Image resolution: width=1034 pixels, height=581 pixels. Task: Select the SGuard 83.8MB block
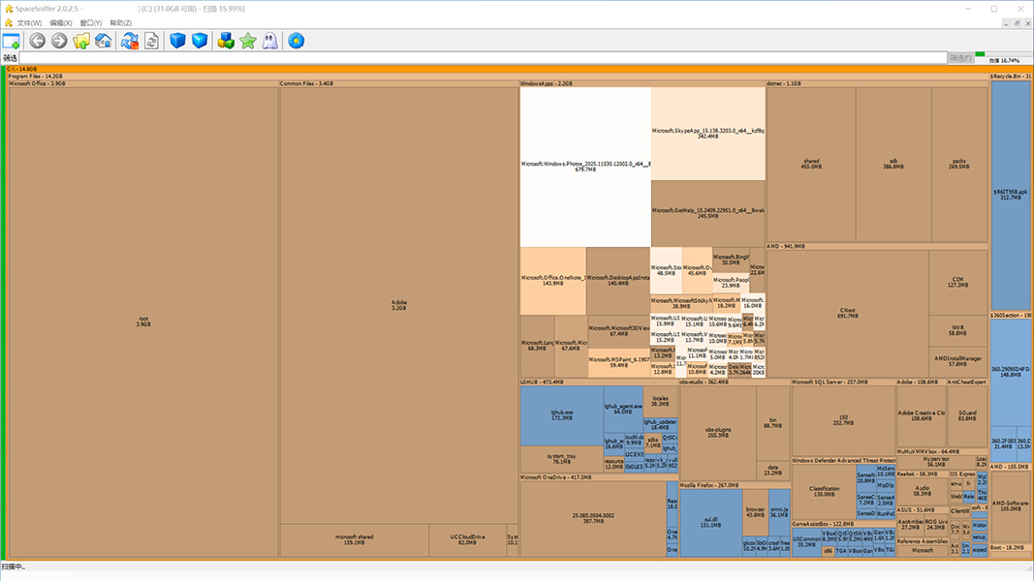pos(967,415)
